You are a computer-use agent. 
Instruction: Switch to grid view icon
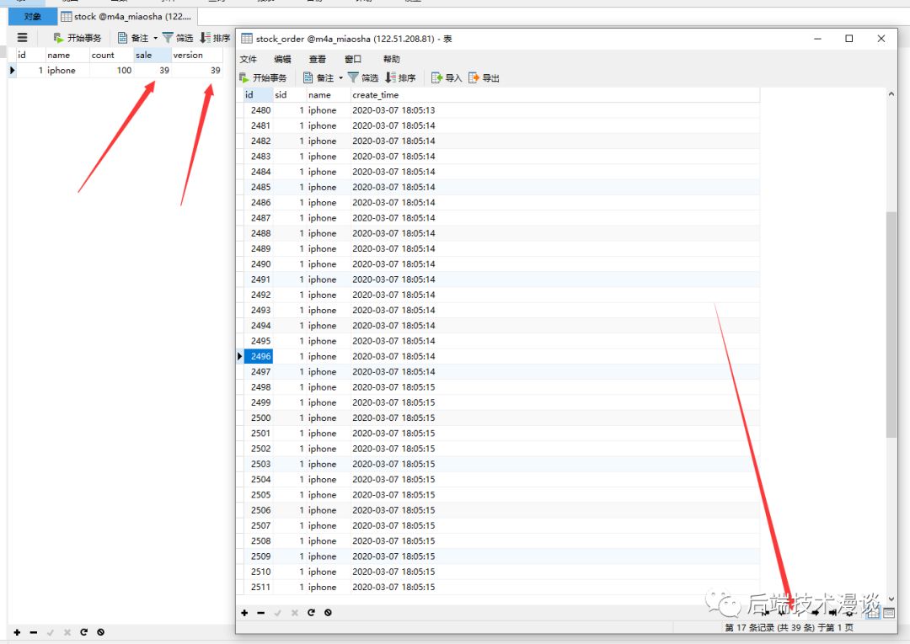pos(874,613)
